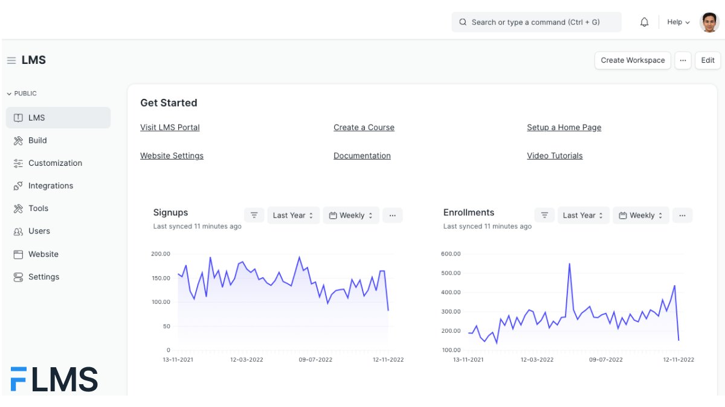
Task: Open the Website Settings link
Action: [172, 156]
